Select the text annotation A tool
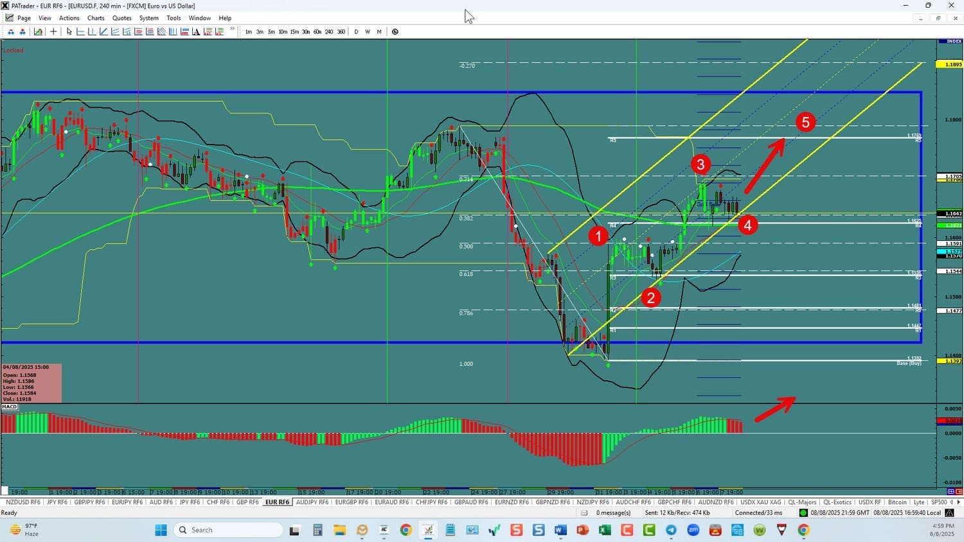 pyautogui.click(x=196, y=31)
